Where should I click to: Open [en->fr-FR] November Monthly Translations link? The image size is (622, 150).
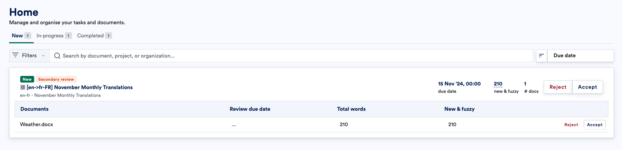point(80,87)
